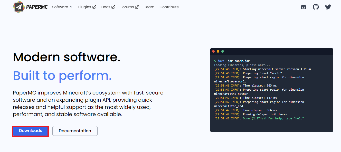Image resolution: width=341 pixels, height=152 pixels.
Task: Open the Docs external link
Action: point(108,7)
